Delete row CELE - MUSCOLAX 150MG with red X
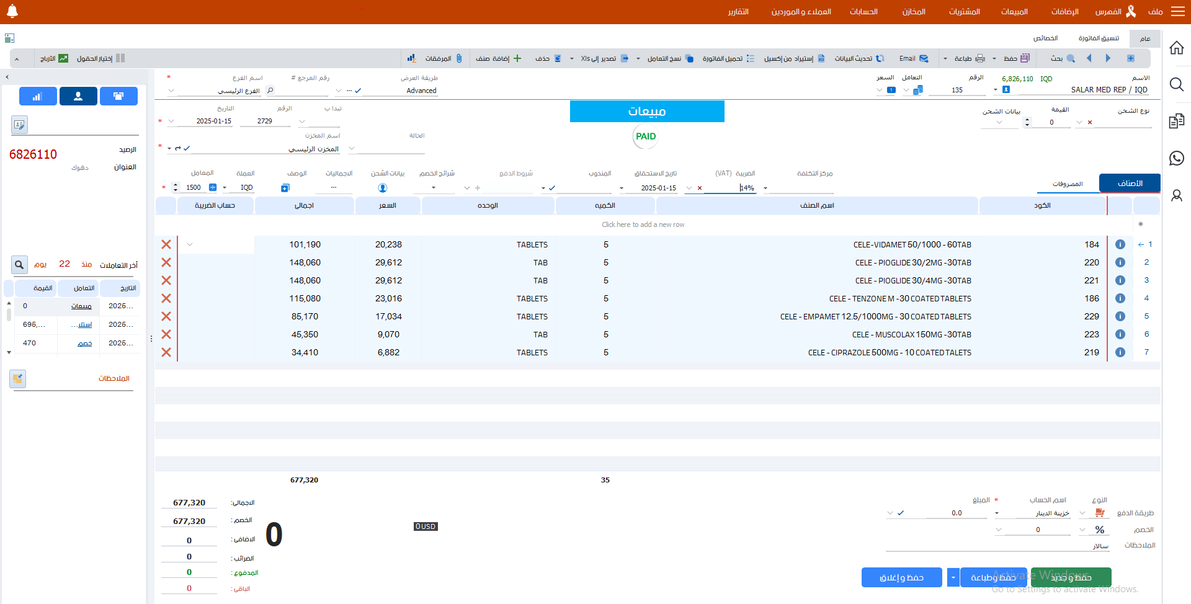This screenshot has width=1191, height=604. tap(166, 334)
